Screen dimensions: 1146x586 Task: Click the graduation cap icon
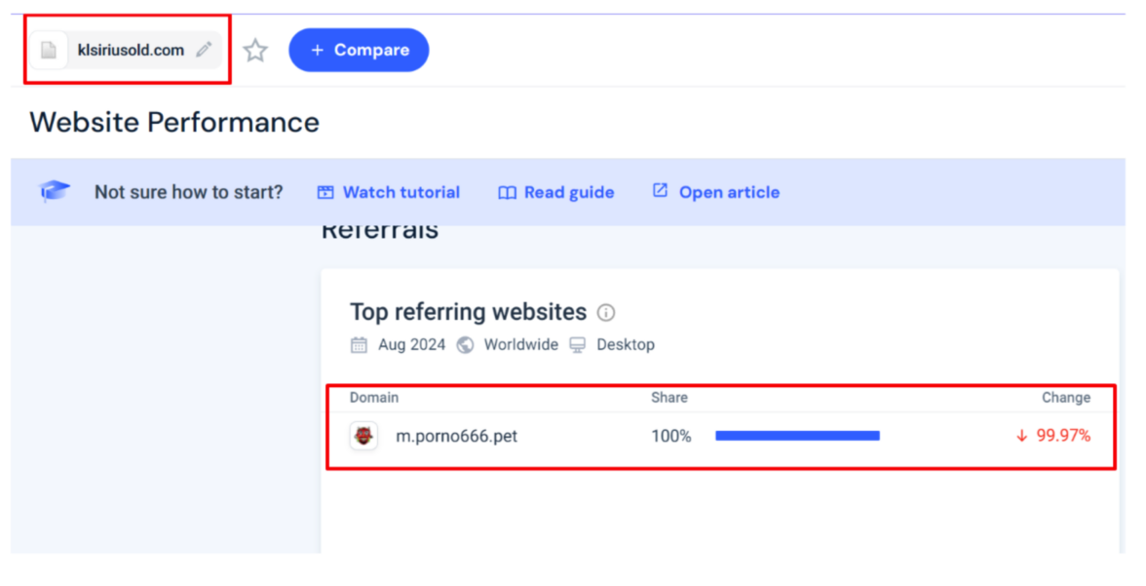click(55, 192)
